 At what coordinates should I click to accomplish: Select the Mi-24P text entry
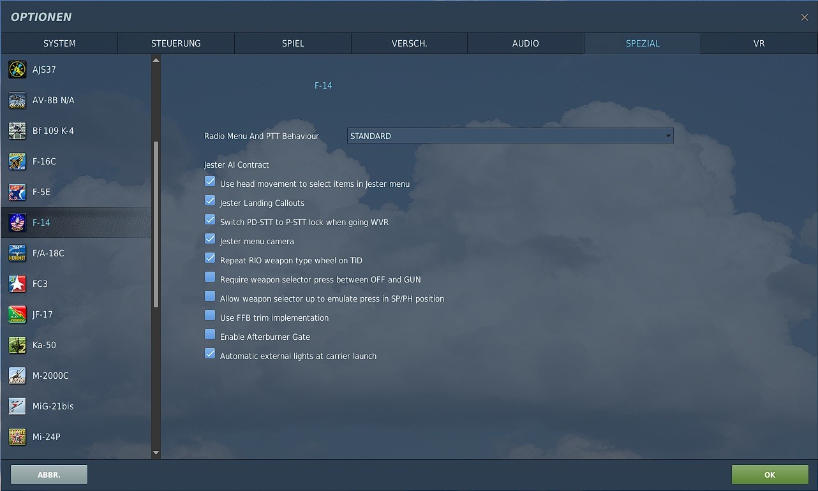46,437
